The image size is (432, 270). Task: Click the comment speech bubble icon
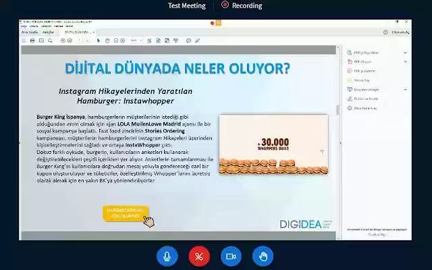pos(188,40)
